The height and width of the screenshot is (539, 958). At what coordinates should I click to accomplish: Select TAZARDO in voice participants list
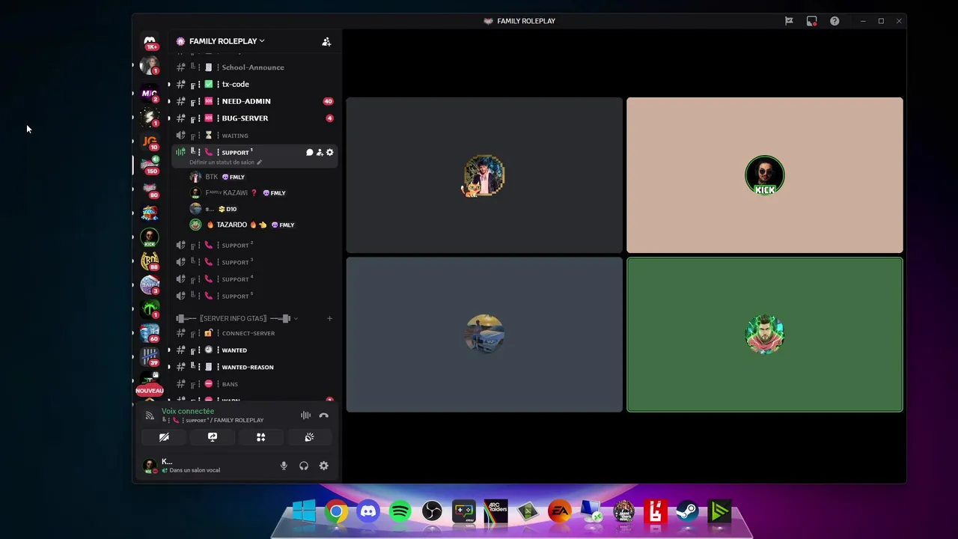(262, 225)
